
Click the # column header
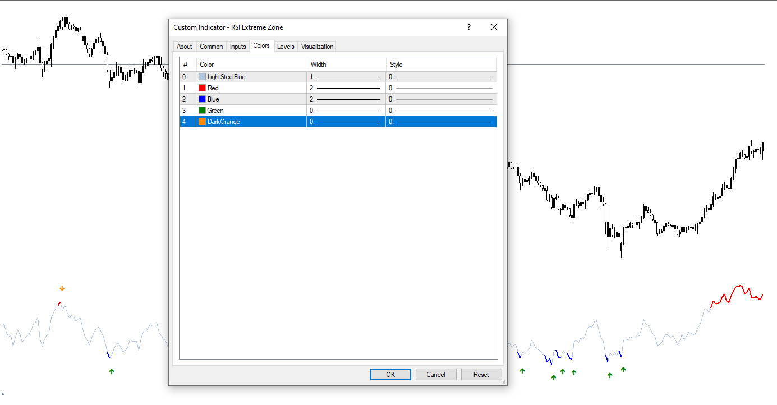pyautogui.click(x=187, y=65)
